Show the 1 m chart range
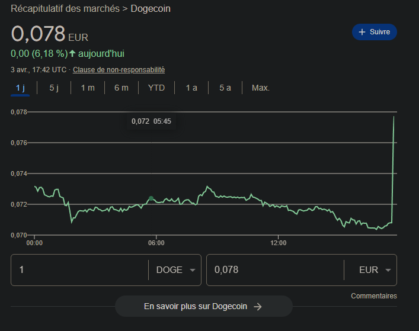Screen dimensions: 419x331 88,88
